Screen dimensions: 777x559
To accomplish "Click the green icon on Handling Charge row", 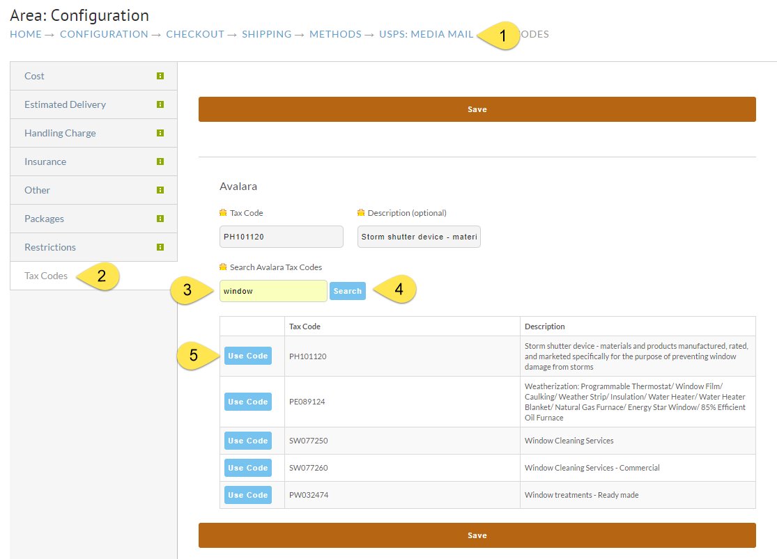I will (x=160, y=133).
